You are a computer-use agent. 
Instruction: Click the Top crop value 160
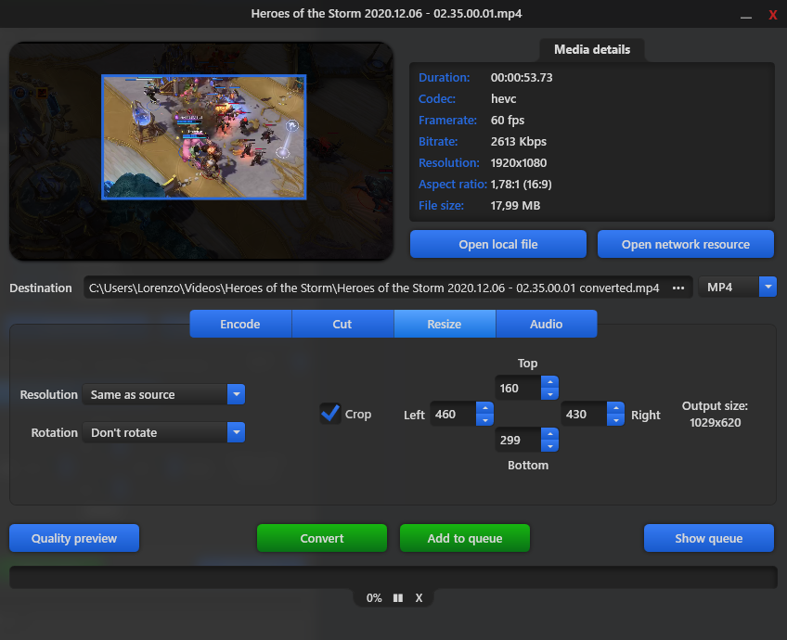[518, 389]
